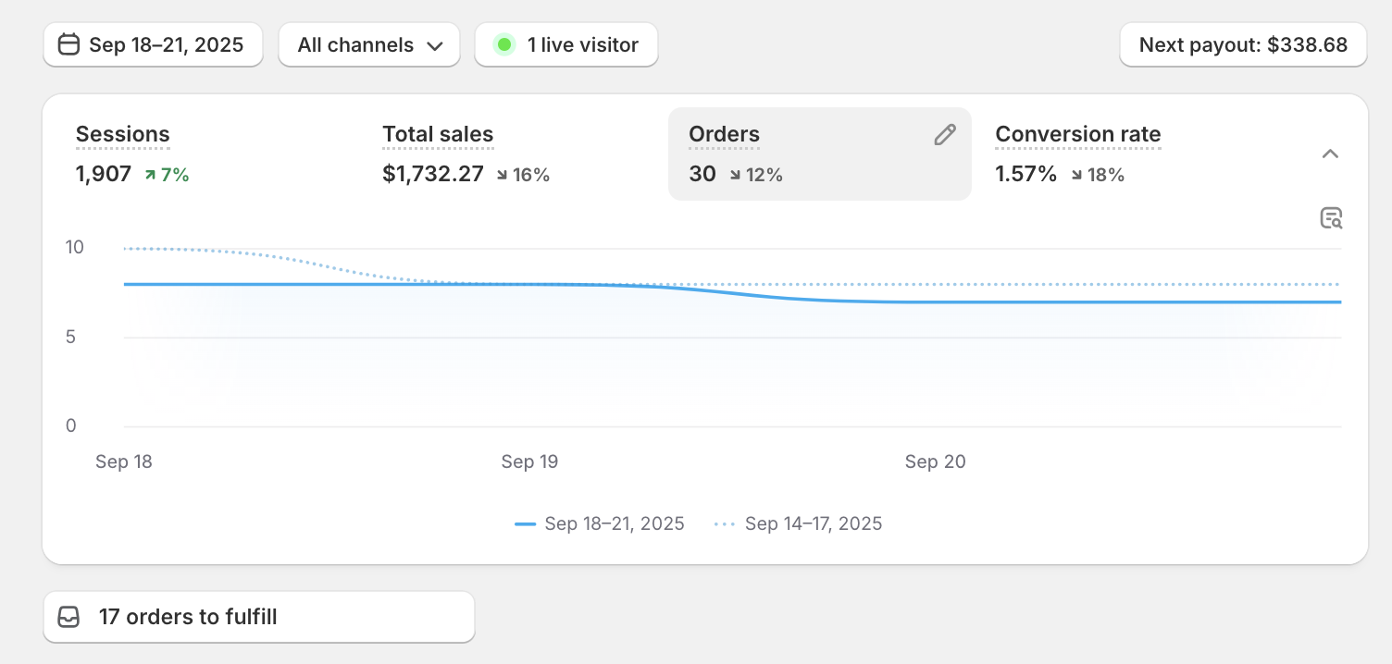Select the Sessions metric tab
The height and width of the screenshot is (664, 1392).
coord(123,135)
